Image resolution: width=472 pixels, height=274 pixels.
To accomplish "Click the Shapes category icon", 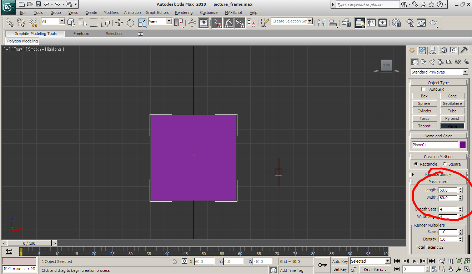I will [423, 62].
